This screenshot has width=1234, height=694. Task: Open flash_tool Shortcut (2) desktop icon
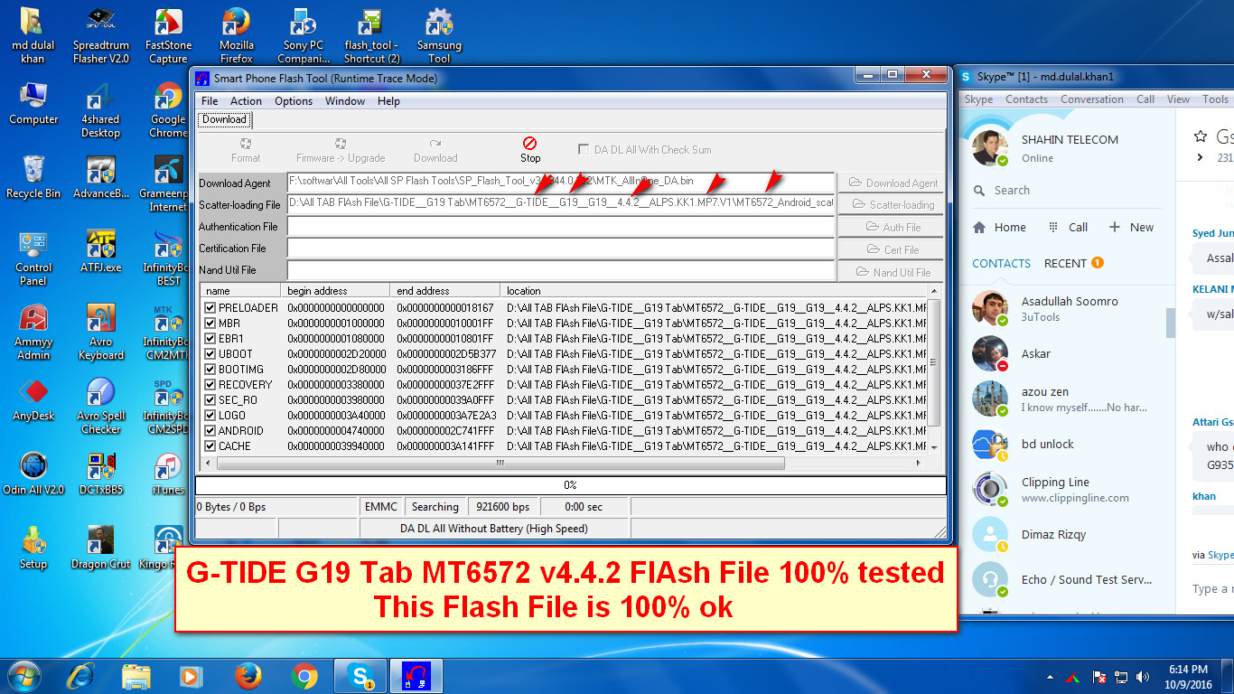pos(371,36)
